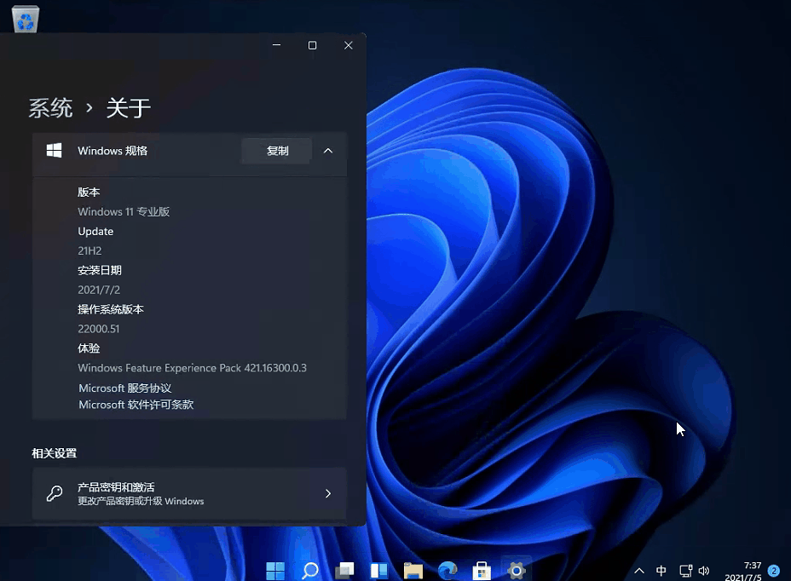Viewport: 791px width, 581px height.
Task: Click the Settings gear on the taskbar
Action: (x=515, y=569)
